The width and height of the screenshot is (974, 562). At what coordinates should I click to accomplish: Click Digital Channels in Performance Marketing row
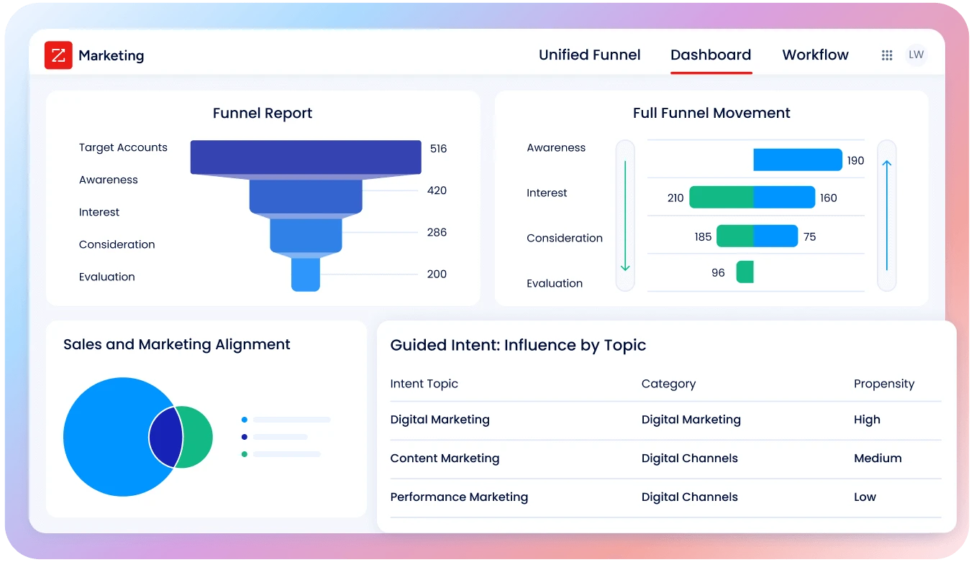click(689, 497)
